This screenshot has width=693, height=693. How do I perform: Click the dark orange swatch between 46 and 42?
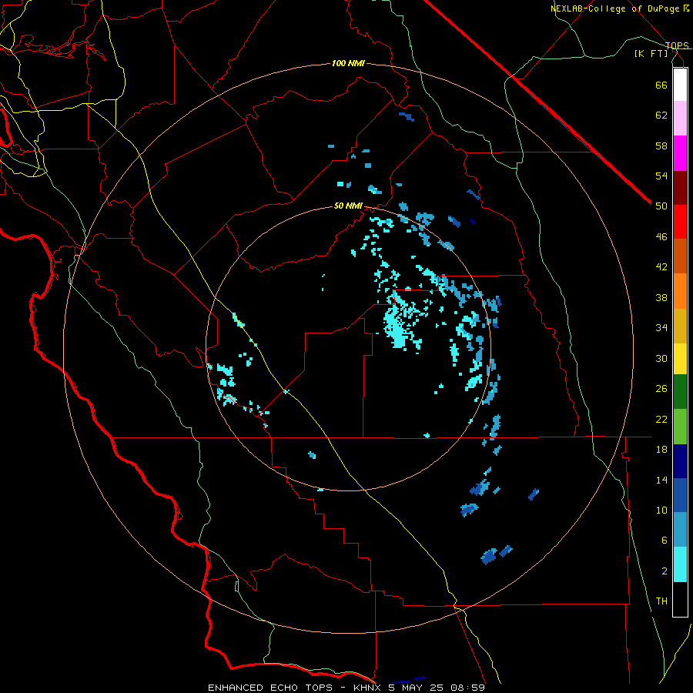[680, 256]
